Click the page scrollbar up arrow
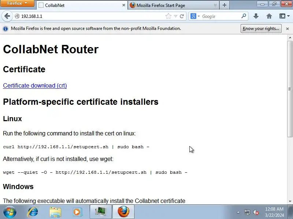Image resolution: width=293 pixels, height=219 pixels. (290, 38)
